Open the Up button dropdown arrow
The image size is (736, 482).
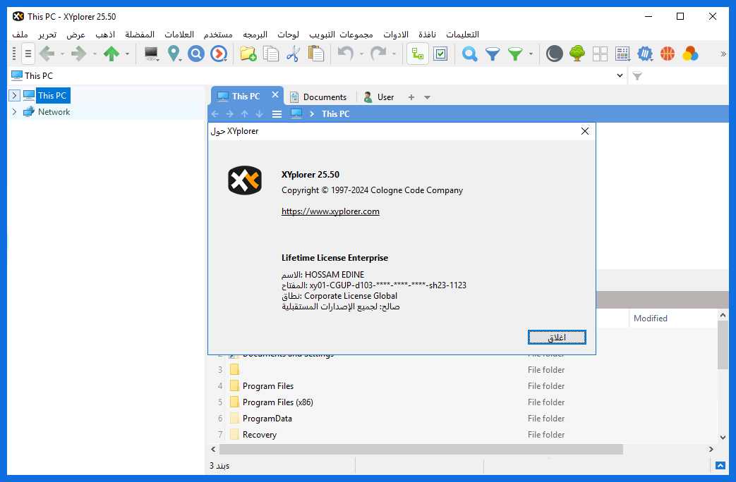coord(127,54)
